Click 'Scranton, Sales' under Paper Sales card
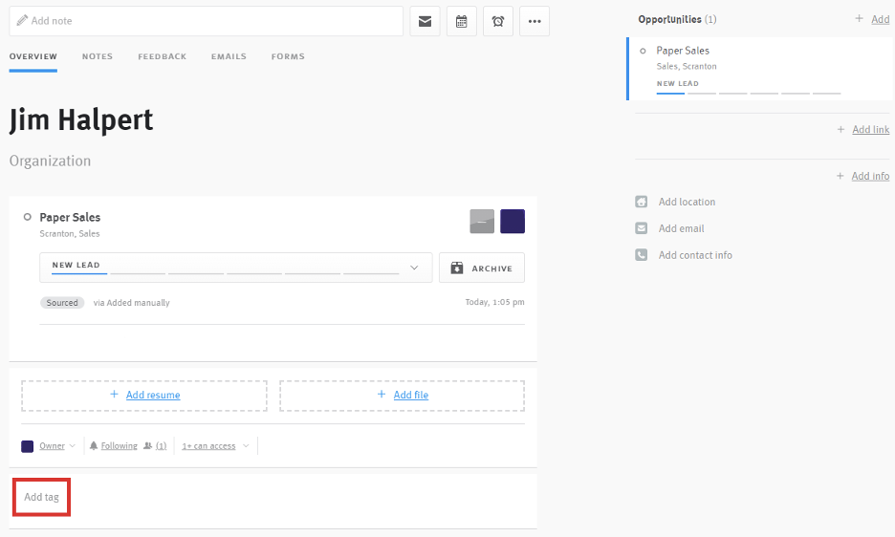Viewport: 895px width, 537px height. pyautogui.click(x=70, y=233)
